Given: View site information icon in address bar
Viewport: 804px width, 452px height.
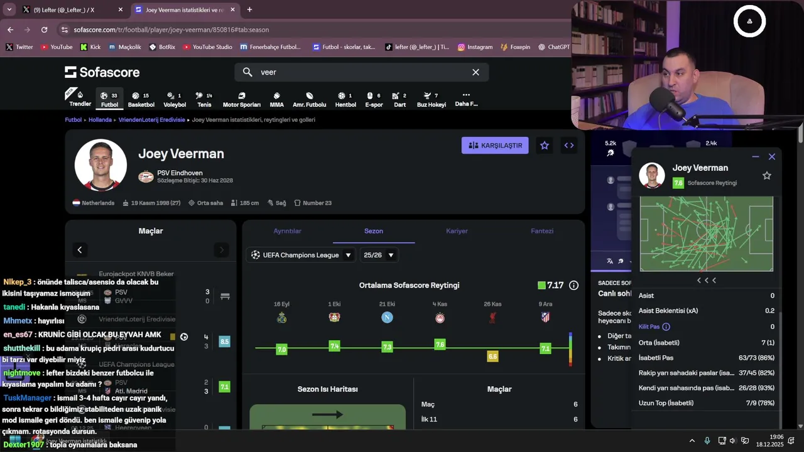Looking at the screenshot, I should pyautogui.click(x=64, y=30).
